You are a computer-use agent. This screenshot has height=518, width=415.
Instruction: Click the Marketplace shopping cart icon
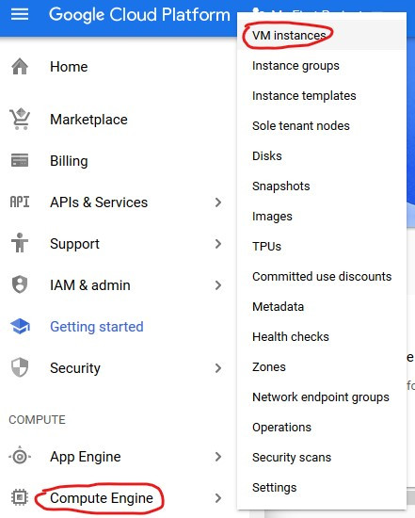tap(20, 119)
